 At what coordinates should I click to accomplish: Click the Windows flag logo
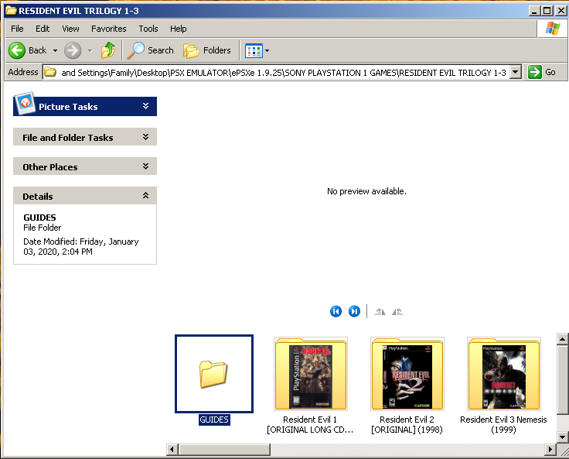coord(553,28)
